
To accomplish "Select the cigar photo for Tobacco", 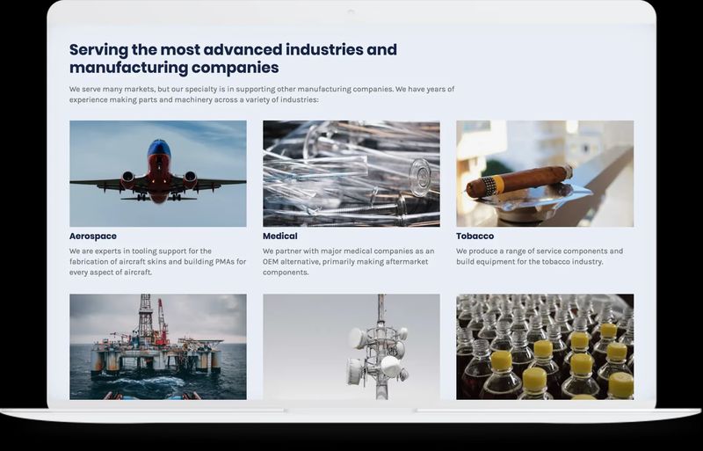I will coord(545,173).
